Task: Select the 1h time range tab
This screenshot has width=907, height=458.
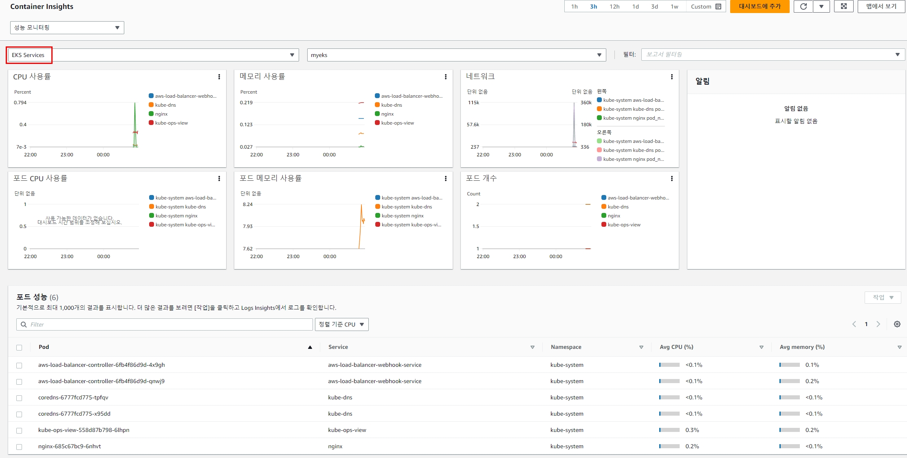Action: [x=575, y=7]
